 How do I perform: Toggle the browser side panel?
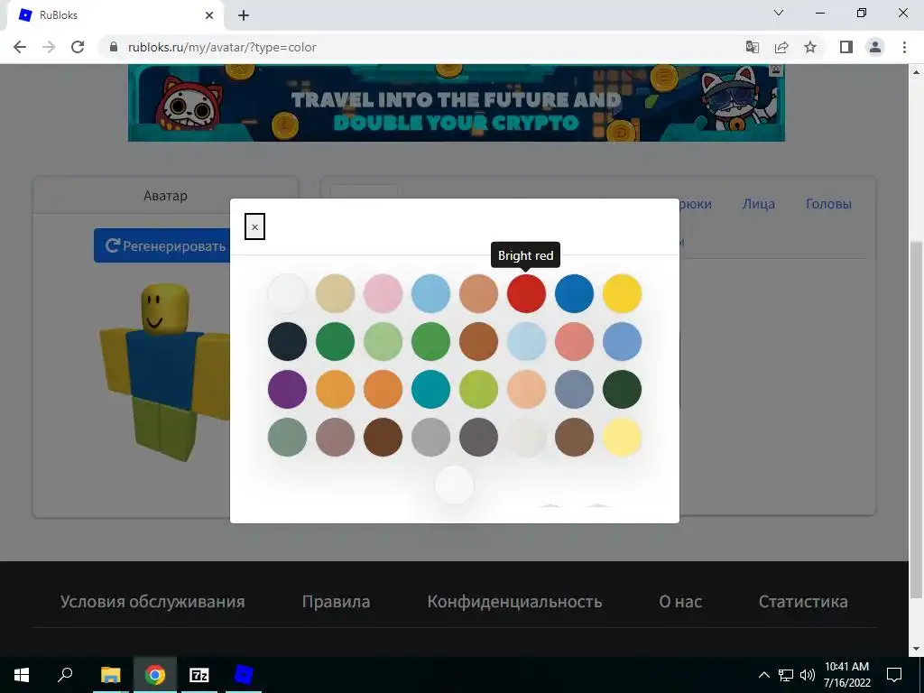click(846, 47)
